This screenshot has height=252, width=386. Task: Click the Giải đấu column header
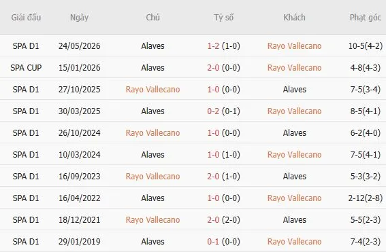point(26,18)
